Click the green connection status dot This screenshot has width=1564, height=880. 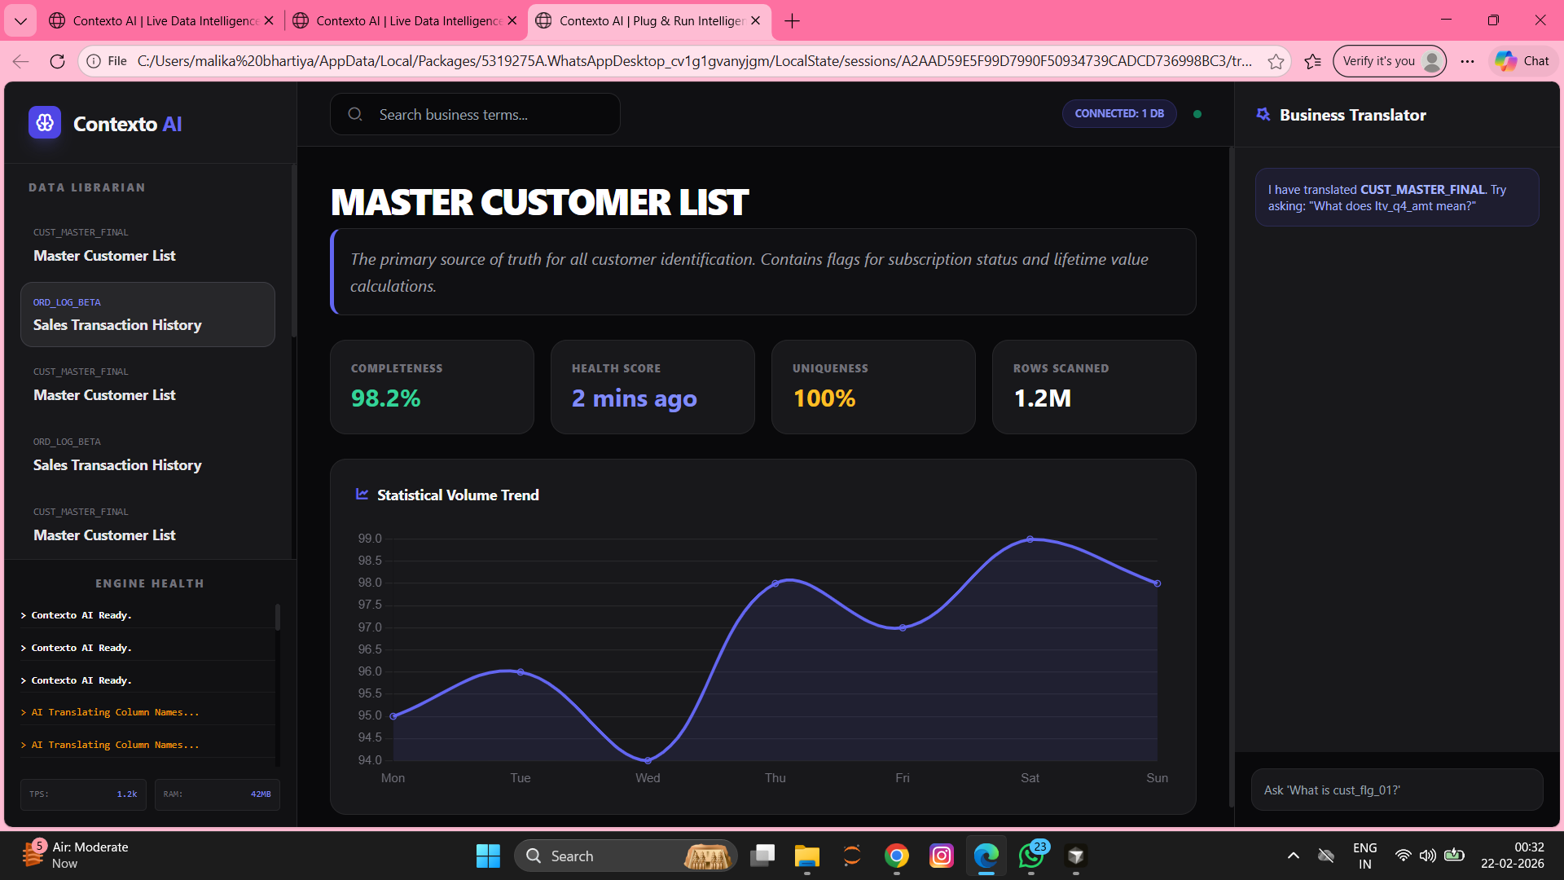tap(1197, 114)
